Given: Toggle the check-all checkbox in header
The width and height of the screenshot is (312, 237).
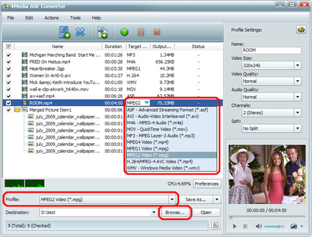Looking at the screenshot, I should pyautogui.click(x=9, y=46).
